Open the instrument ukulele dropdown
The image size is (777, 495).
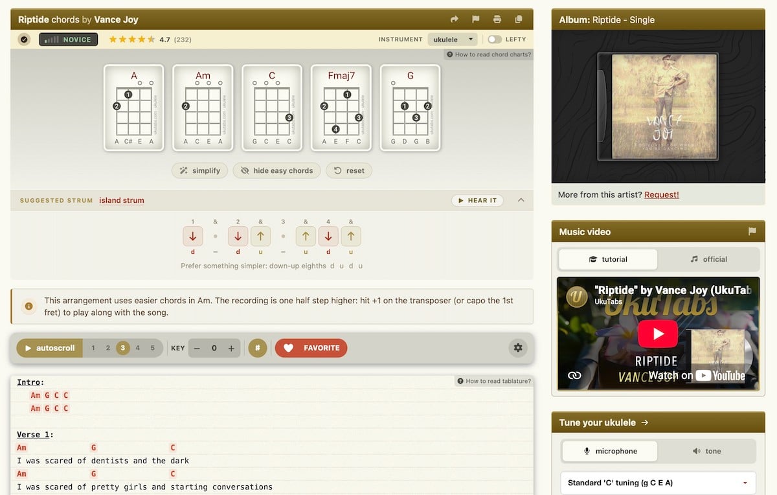point(453,40)
